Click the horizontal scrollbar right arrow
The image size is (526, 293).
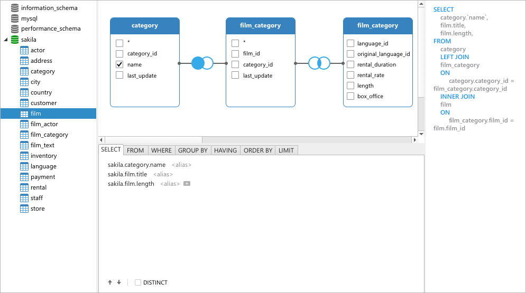[414, 139]
